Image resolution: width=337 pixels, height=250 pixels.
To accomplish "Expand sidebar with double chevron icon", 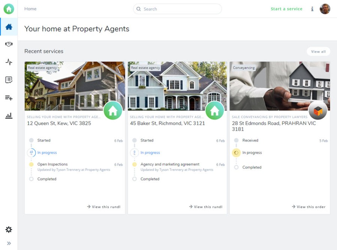I will [x=9, y=243].
